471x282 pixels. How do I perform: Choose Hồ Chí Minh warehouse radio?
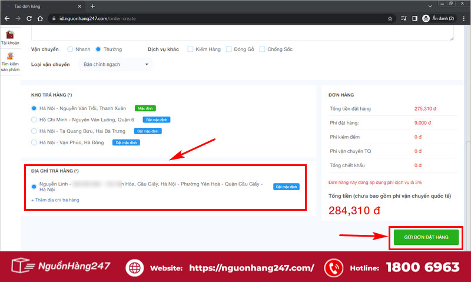[34, 120]
